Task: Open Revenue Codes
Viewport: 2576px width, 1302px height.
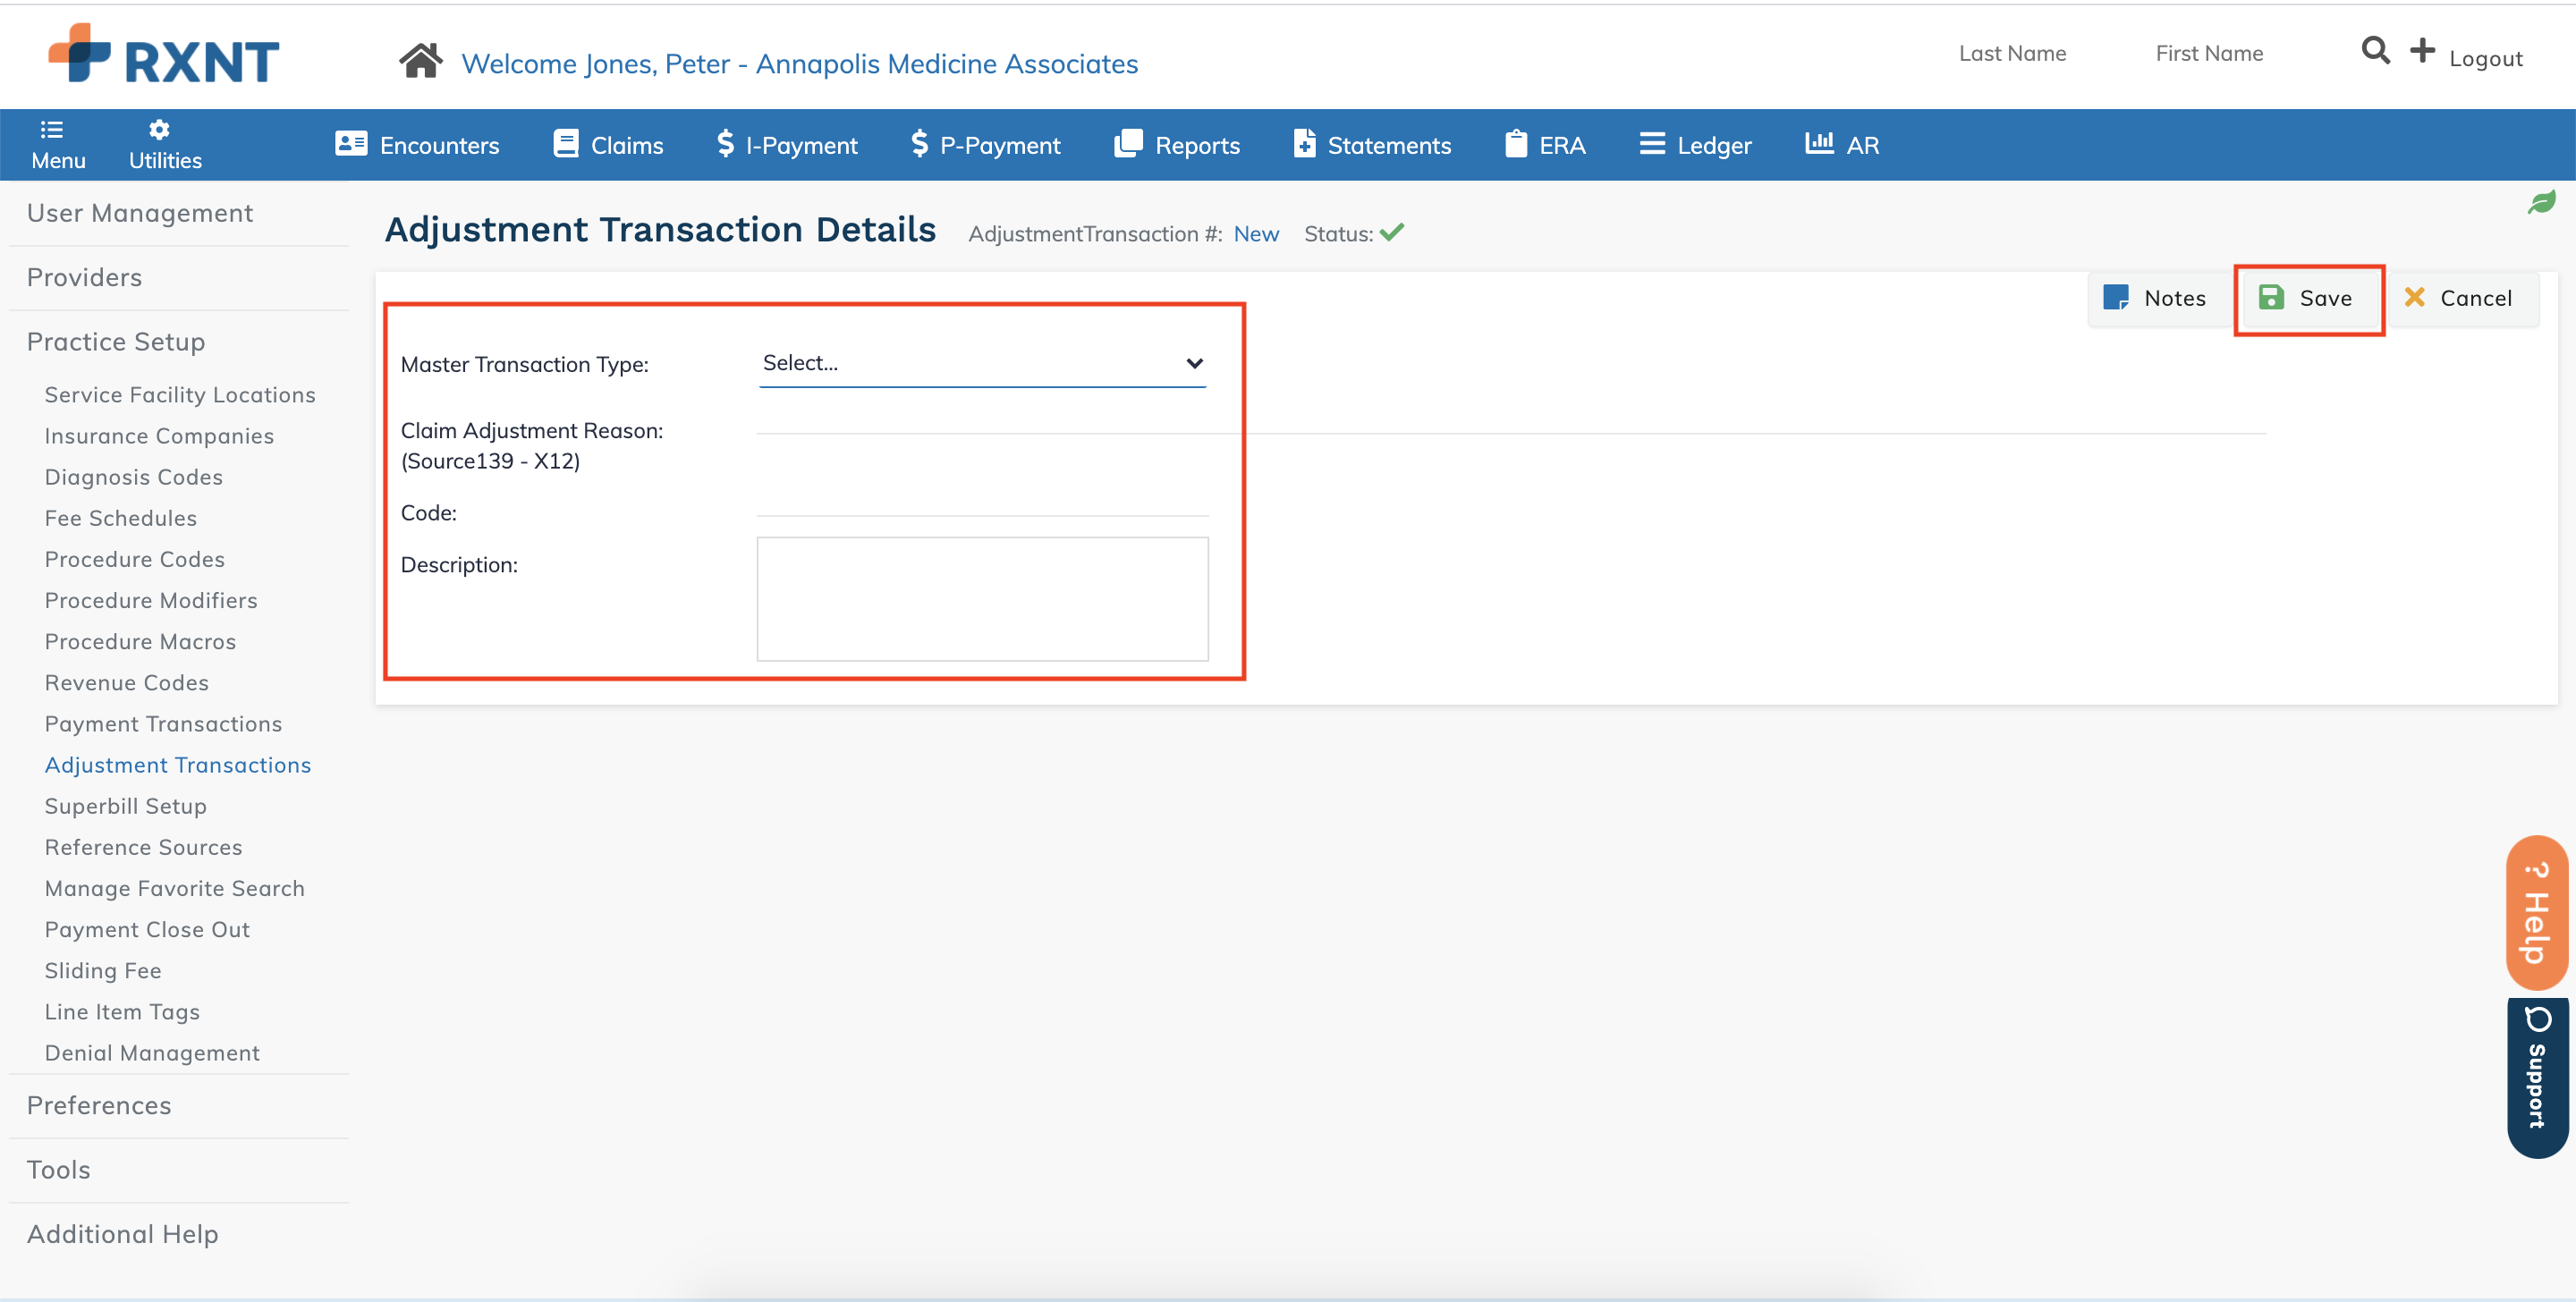Action: pos(126,682)
